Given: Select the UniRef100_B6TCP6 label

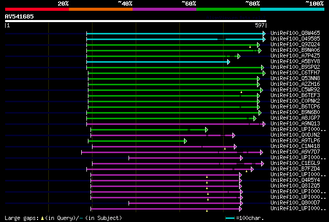Looking at the screenshot, I should 295,107.
